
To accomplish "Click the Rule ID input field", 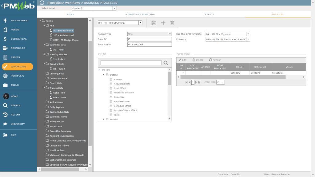I will 150,39.
